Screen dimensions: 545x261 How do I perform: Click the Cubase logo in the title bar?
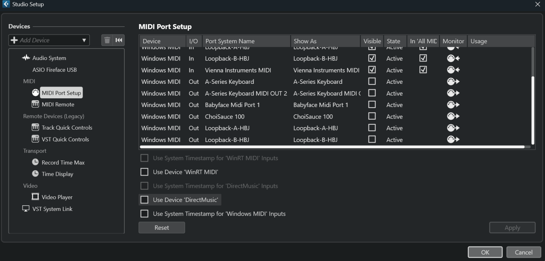[5, 4]
